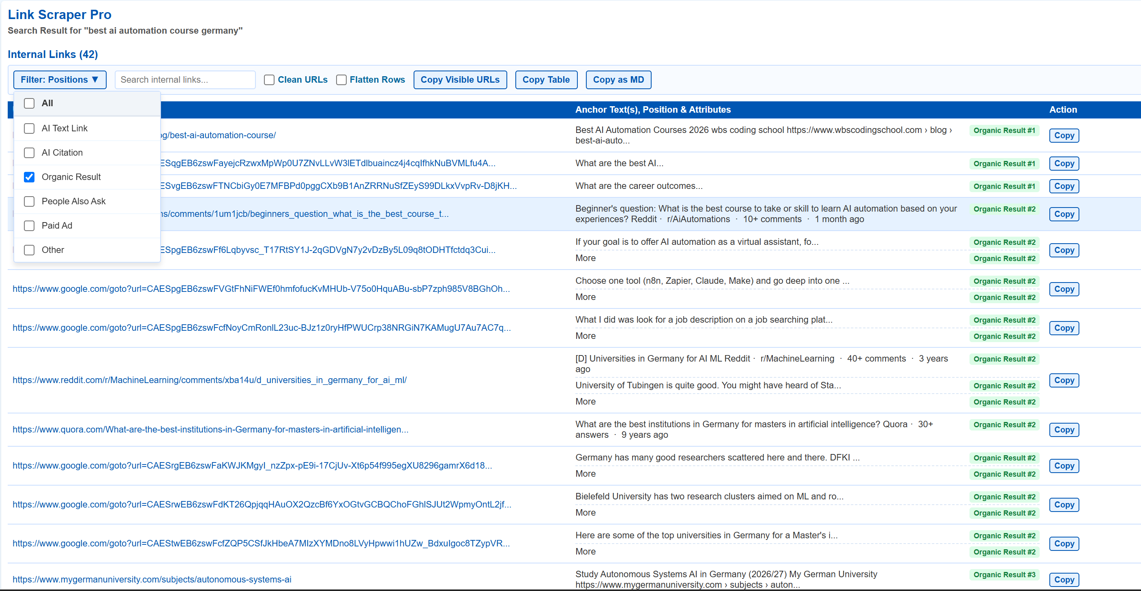The height and width of the screenshot is (591, 1141).
Task: Open the ESqgEB6zswFayejcRzwxMpWp0U7 link
Action: (328, 163)
